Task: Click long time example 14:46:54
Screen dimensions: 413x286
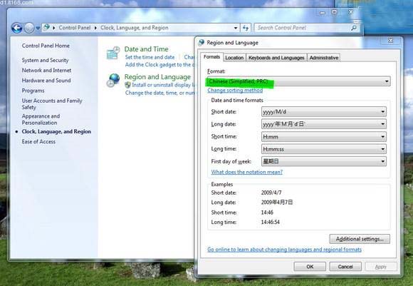Action: pyautogui.click(x=271, y=222)
